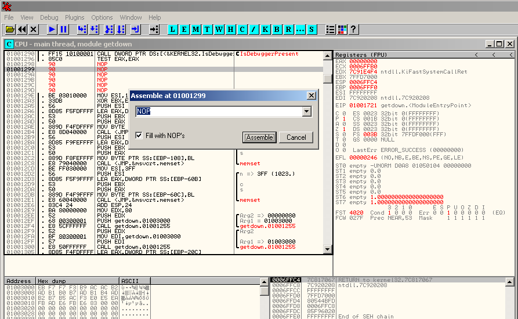Image resolution: width=518 pixels, height=319 pixels.
Task: Open the Executable modules (E) window
Action: point(184,29)
